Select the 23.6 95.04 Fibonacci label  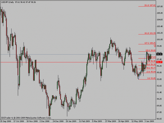pos(151,72)
